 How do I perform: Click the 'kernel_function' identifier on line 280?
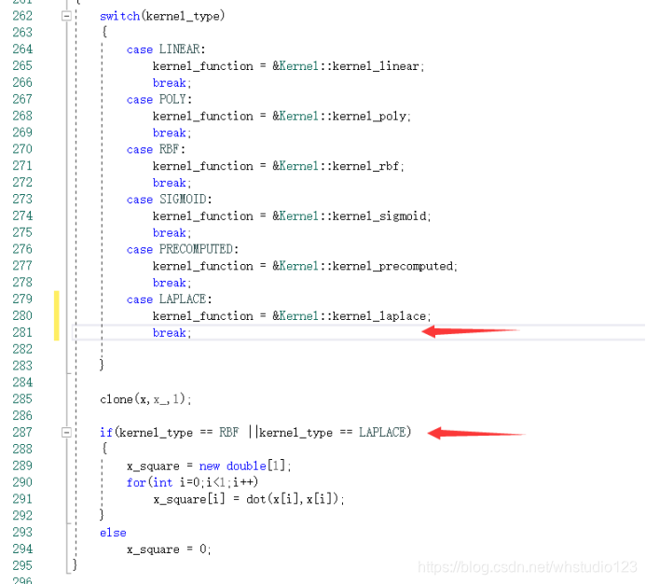point(202,316)
